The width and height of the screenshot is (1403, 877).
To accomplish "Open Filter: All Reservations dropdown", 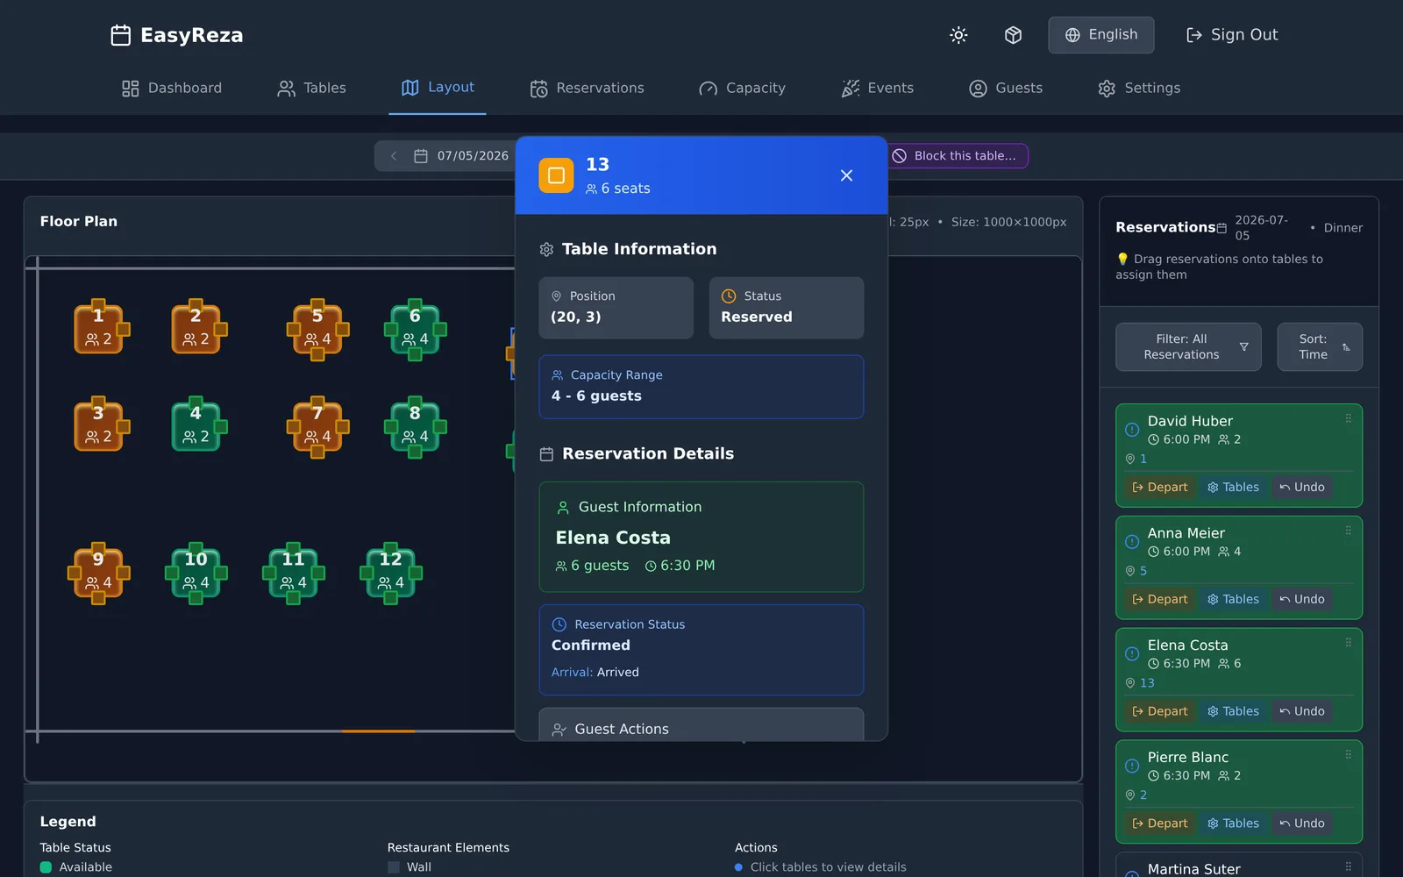I will click(x=1188, y=346).
